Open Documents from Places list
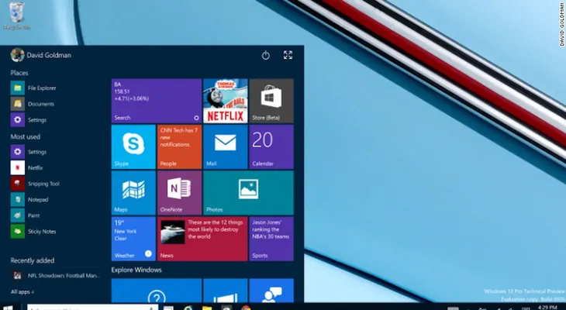Viewport: 566px width, 310px height. [x=33, y=104]
